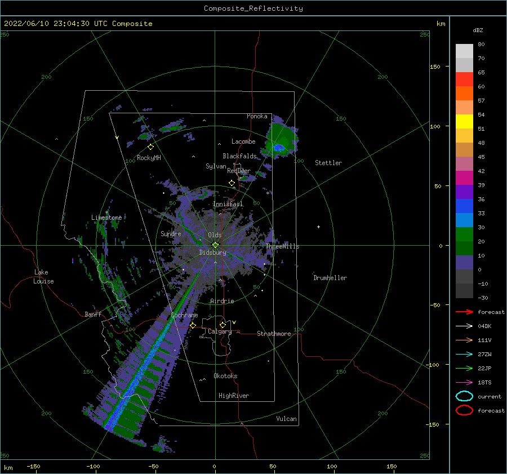Click the RockyMH label
Image resolution: width=507 pixels, height=474 pixels.
click(149, 158)
